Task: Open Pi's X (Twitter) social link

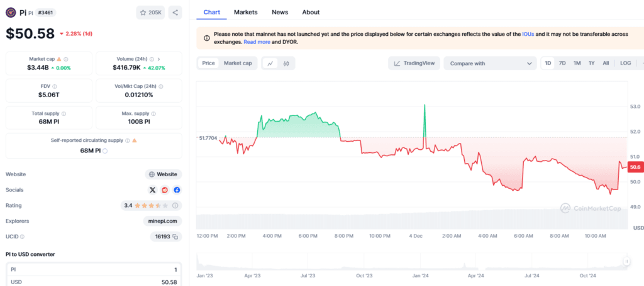Action: pos(153,189)
